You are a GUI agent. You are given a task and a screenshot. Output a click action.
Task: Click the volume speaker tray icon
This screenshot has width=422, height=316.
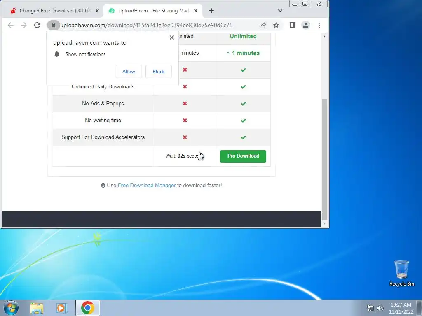point(380,308)
